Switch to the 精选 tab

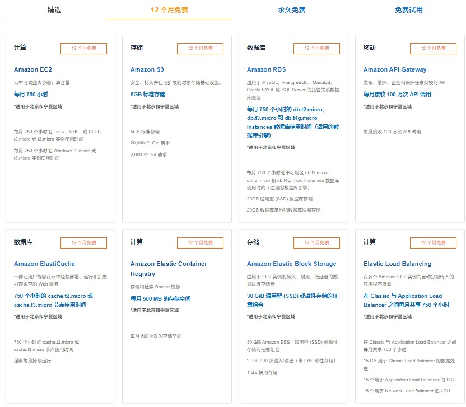click(54, 10)
